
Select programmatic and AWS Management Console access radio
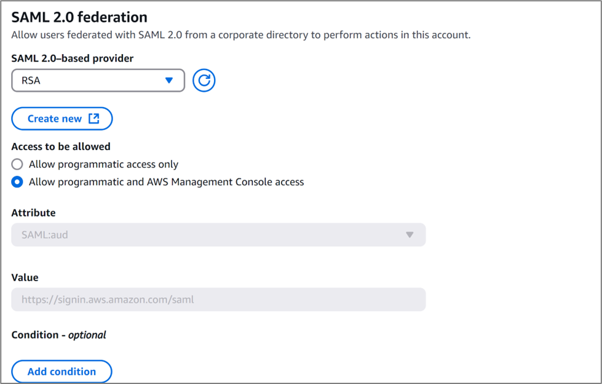point(17,182)
